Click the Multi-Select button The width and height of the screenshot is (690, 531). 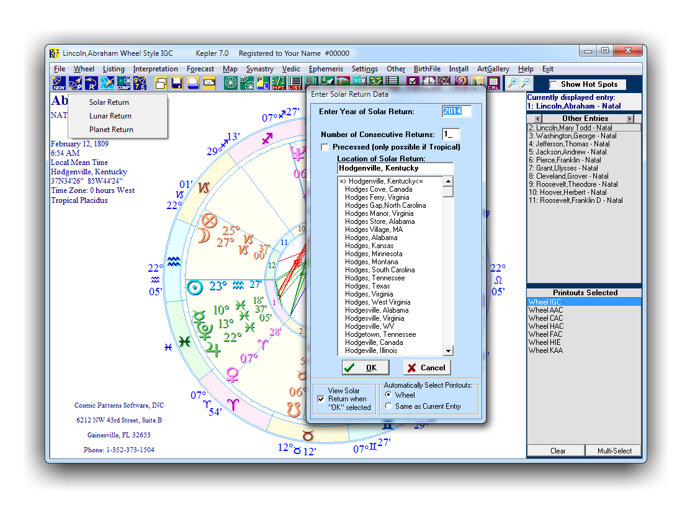click(614, 450)
